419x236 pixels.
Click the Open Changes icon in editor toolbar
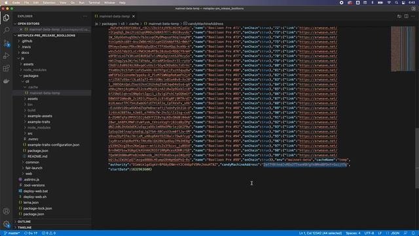(x=399, y=16)
